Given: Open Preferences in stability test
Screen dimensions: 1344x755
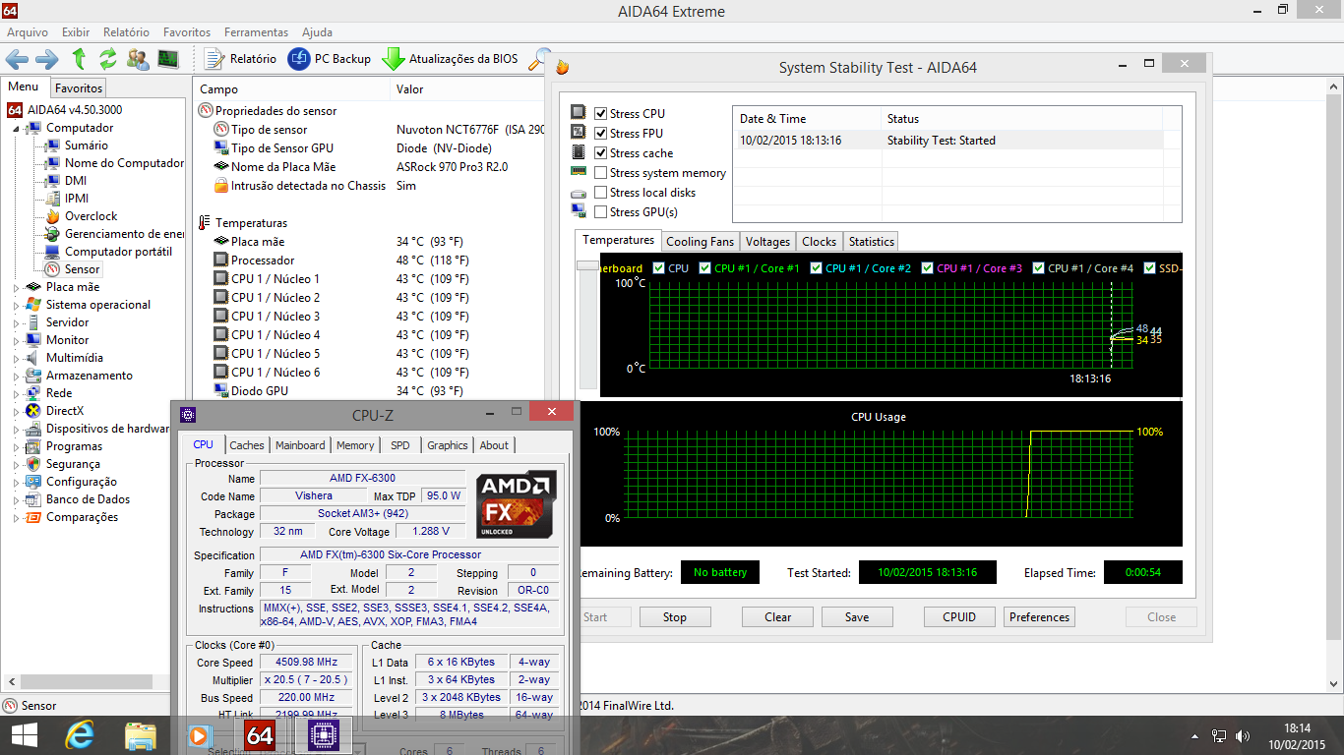Looking at the screenshot, I should [1039, 617].
